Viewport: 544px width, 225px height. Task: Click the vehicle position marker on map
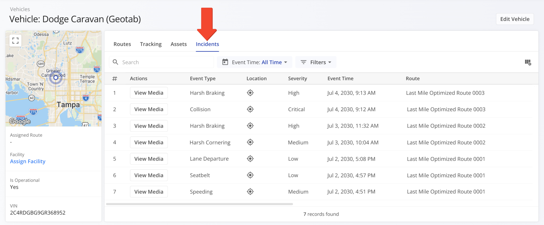[56, 77]
